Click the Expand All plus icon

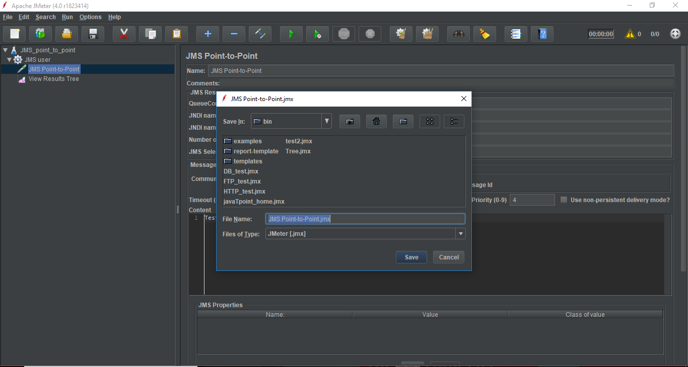pyautogui.click(x=208, y=34)
